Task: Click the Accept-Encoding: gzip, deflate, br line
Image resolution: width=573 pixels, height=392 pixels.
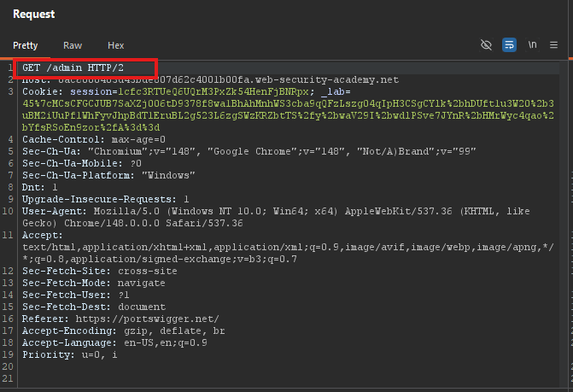Action: point(124,331)
